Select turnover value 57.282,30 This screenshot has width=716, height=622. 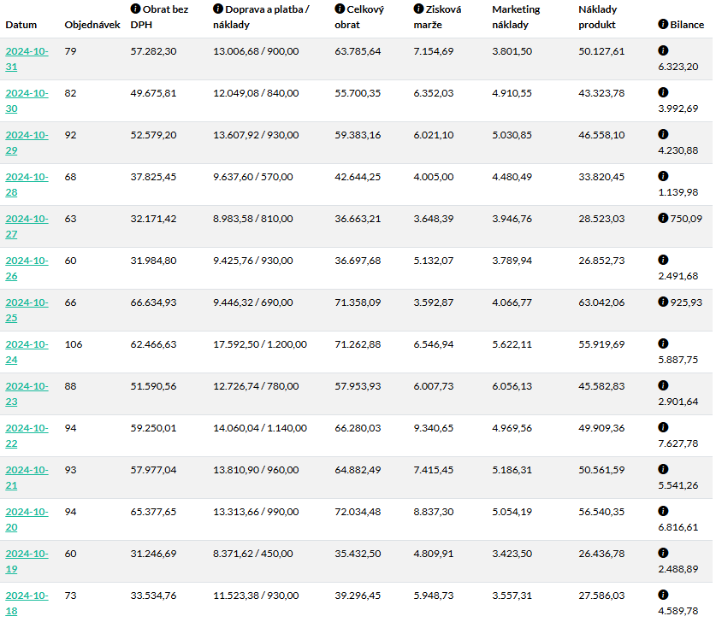pos(153,51)
